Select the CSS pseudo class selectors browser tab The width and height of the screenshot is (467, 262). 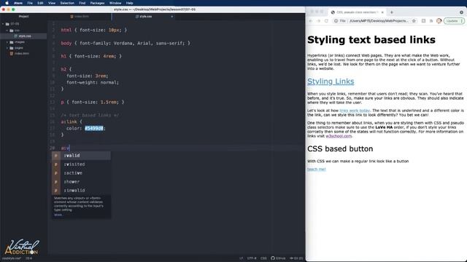(x=356, y=12)
